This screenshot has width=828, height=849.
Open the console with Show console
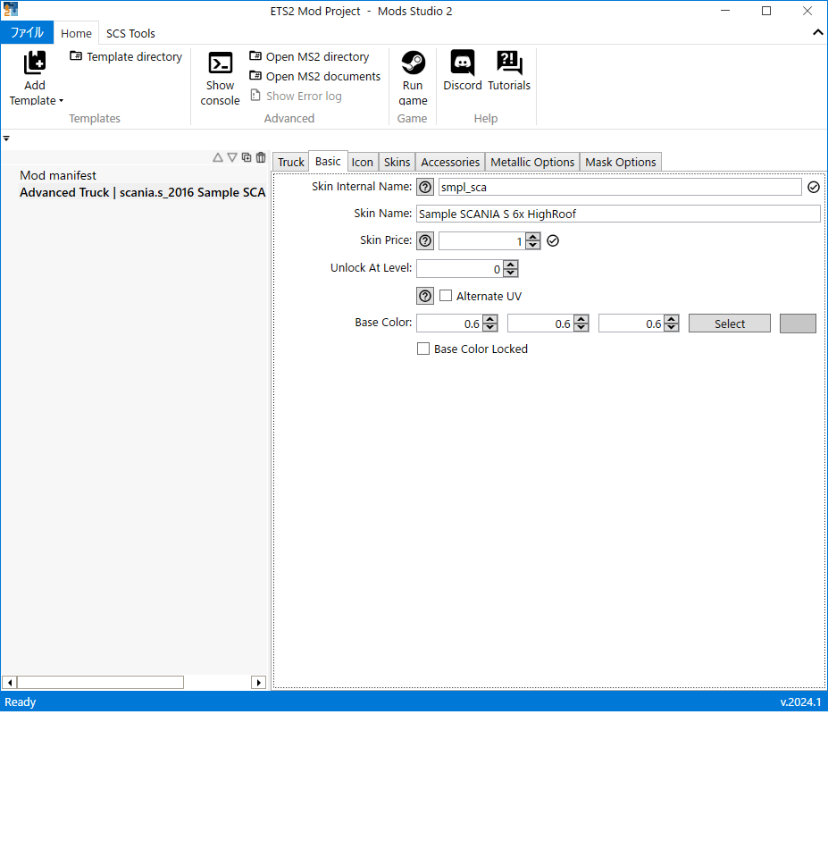tap(220, 63)
